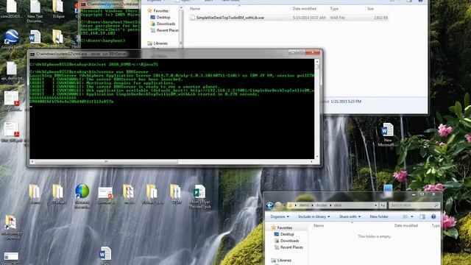
Task: Click the search magnifier in lower Explorer
Action: coord(436,205)
